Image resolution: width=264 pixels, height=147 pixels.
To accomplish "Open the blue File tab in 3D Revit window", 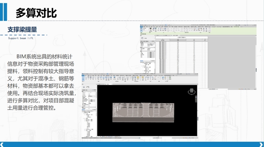I will (83, 75).
